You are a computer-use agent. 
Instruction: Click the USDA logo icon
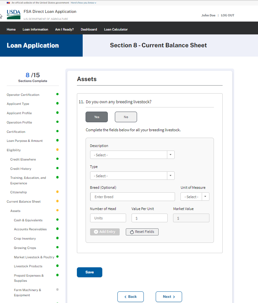click(14, 15)
